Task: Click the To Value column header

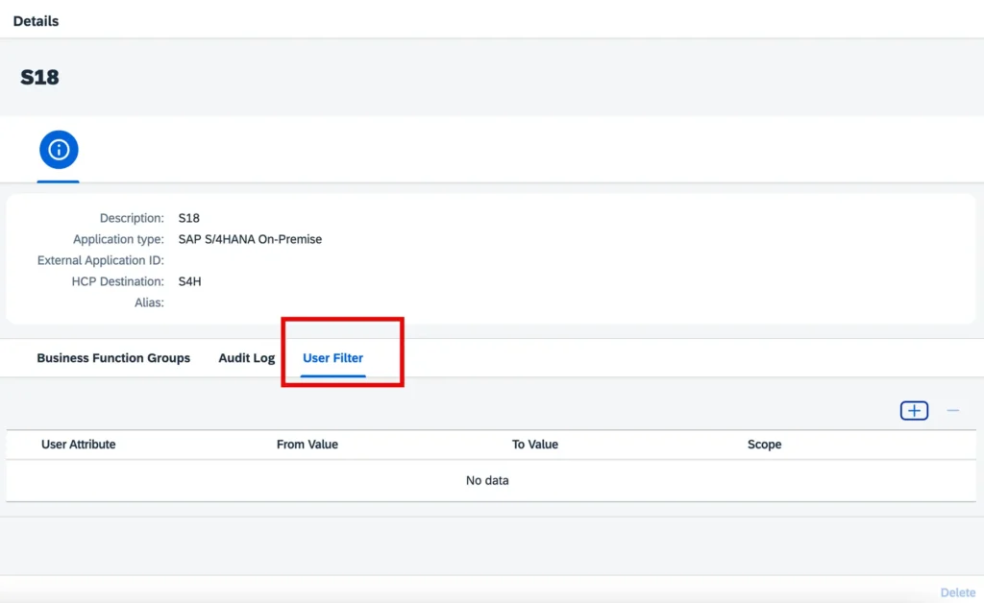Action: click(535, 445)
